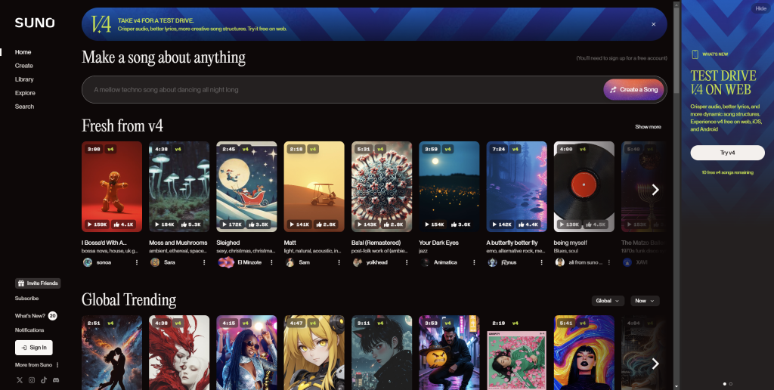Click Sam's profile avatar
This screenshot has height=390, width=774.
pyautogui.click(x=289, y=262)
